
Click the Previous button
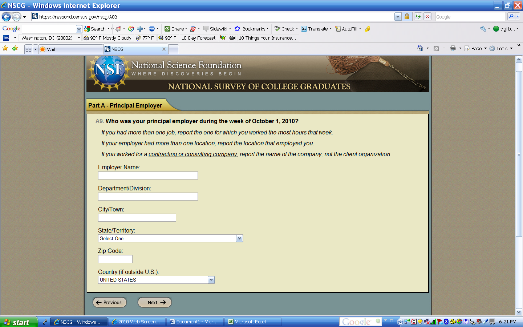click(110, 302)
